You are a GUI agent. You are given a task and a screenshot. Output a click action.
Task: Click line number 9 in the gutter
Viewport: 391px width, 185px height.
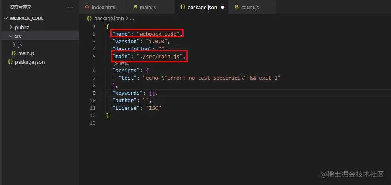click(x=94, y=93)
